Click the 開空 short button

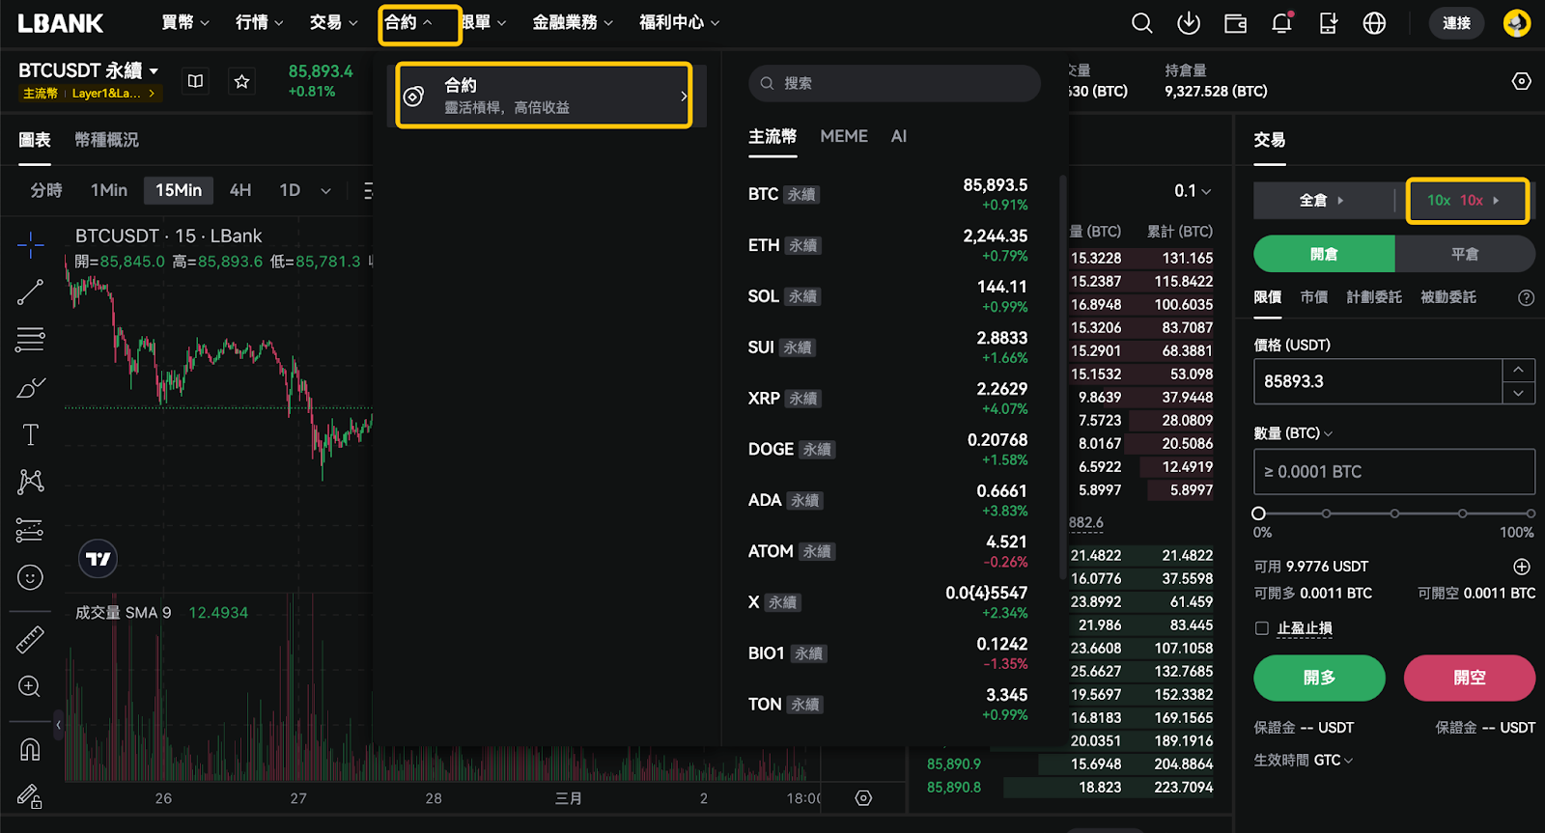[1470, 678]
